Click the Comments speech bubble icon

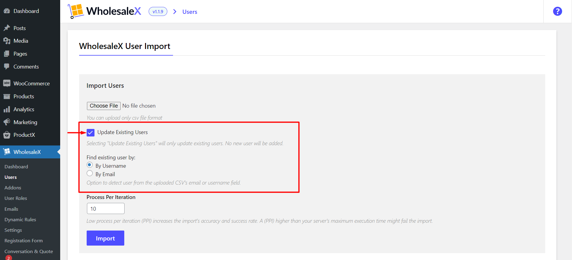click(x=7, y=67)
